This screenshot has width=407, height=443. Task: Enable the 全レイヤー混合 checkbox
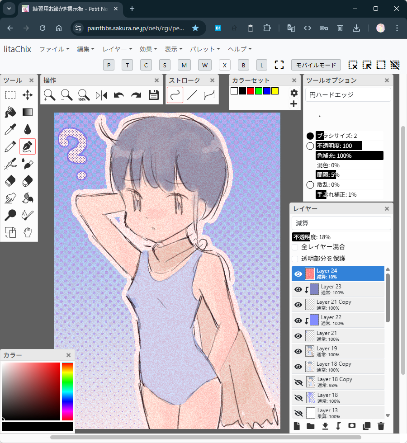click(x=295, y=247)
